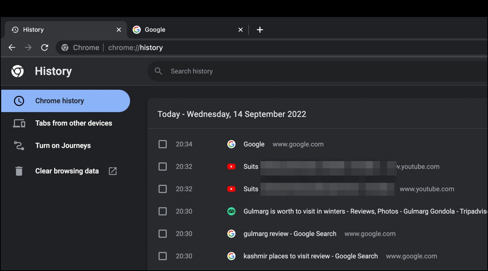Close the History tab
Screen dimensions: 488x271
point(119,30)
